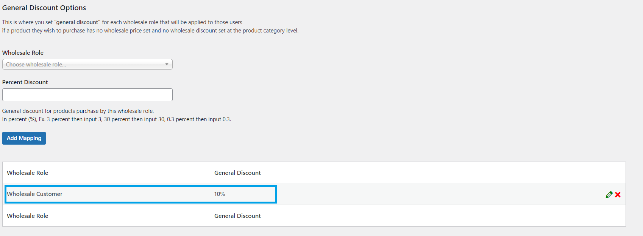Image resolution: width=643 pixels, height=236 pixels.
Task: Focus the Percent Discount input field
Action: 87,95
